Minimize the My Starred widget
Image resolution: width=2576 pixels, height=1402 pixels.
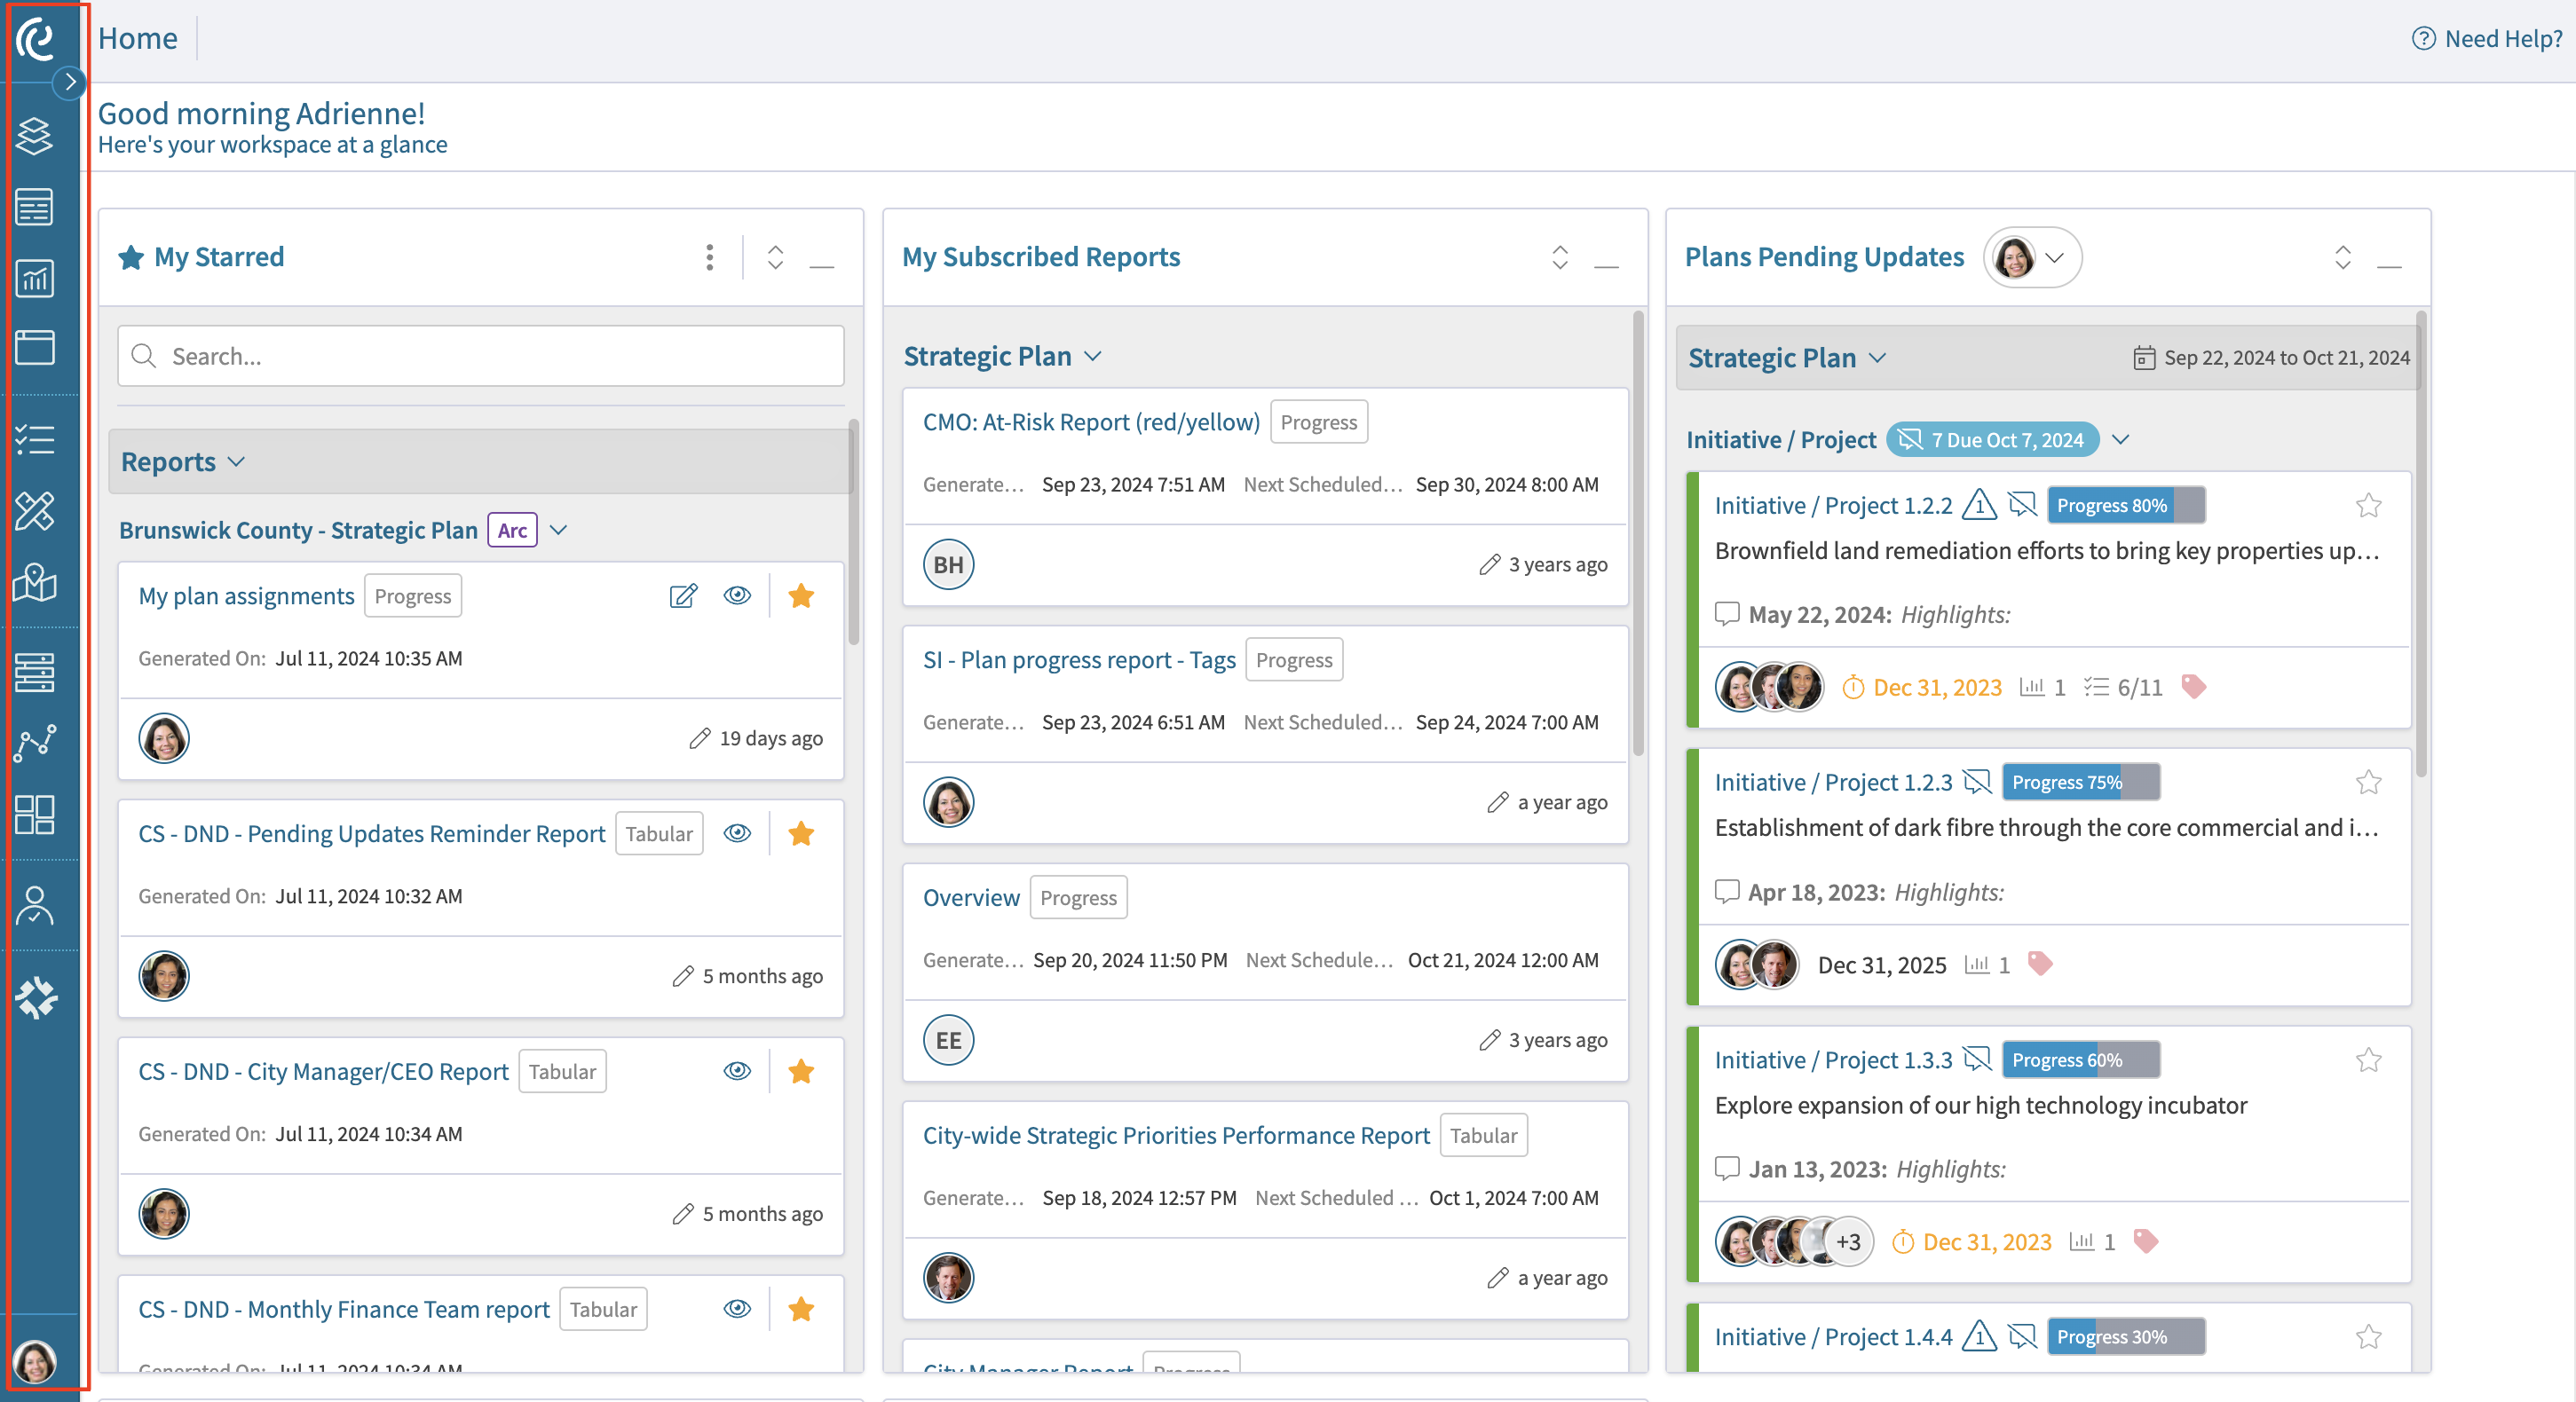click(822, 266)
